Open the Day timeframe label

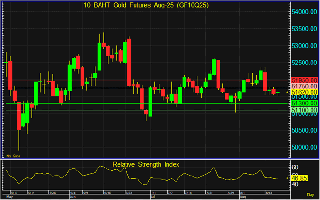310,194
